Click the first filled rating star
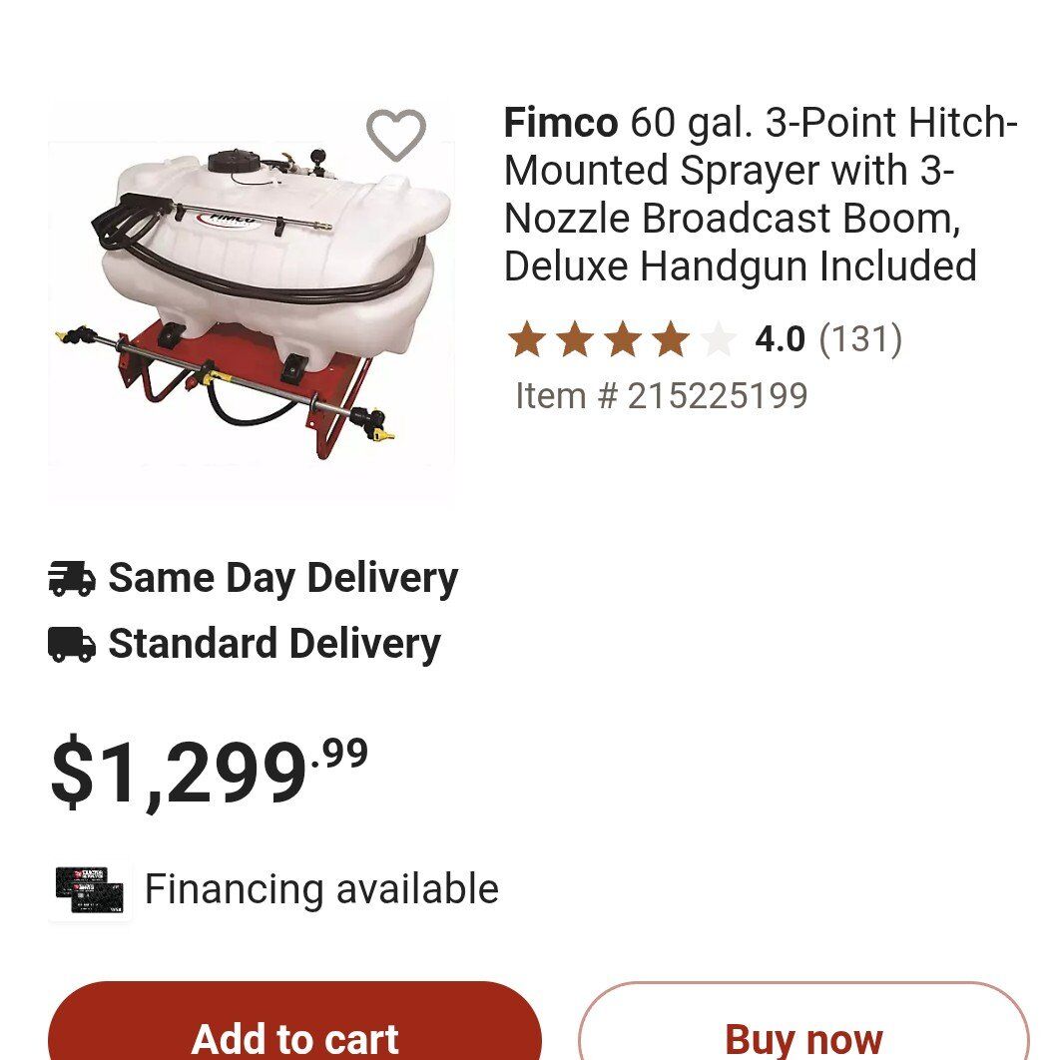This screenshot has height=1060, width=1060. click(x=527, y=340)
